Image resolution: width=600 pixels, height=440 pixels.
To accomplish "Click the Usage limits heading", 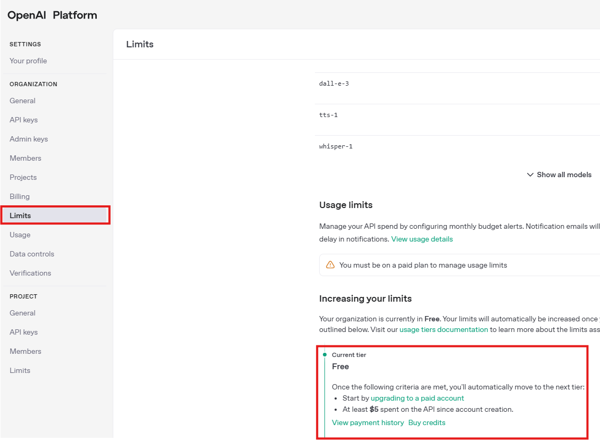I will (346, 205).
